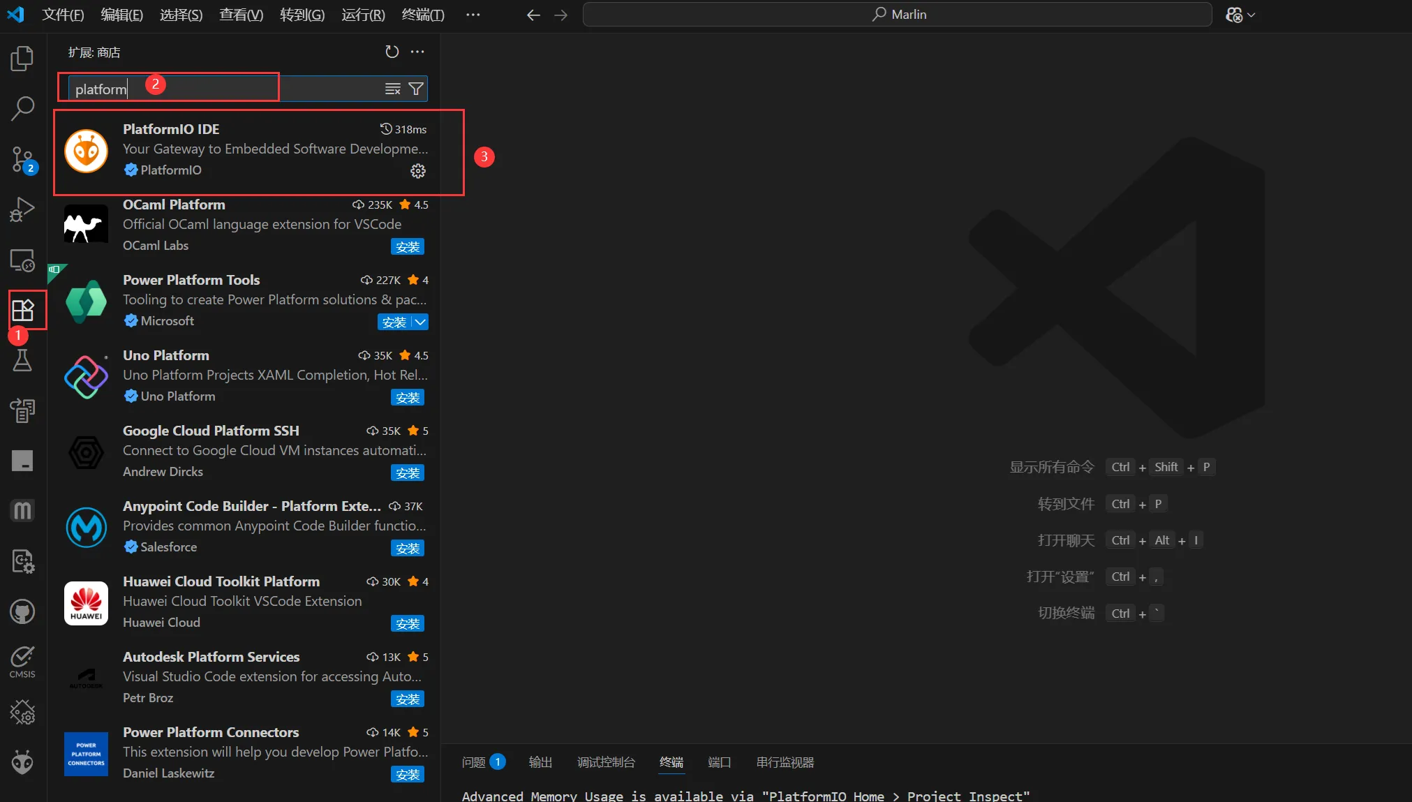Switch to the 问题 panel tab
The height and width of the screenshot is (802, 1412).
tap(474, 762)
